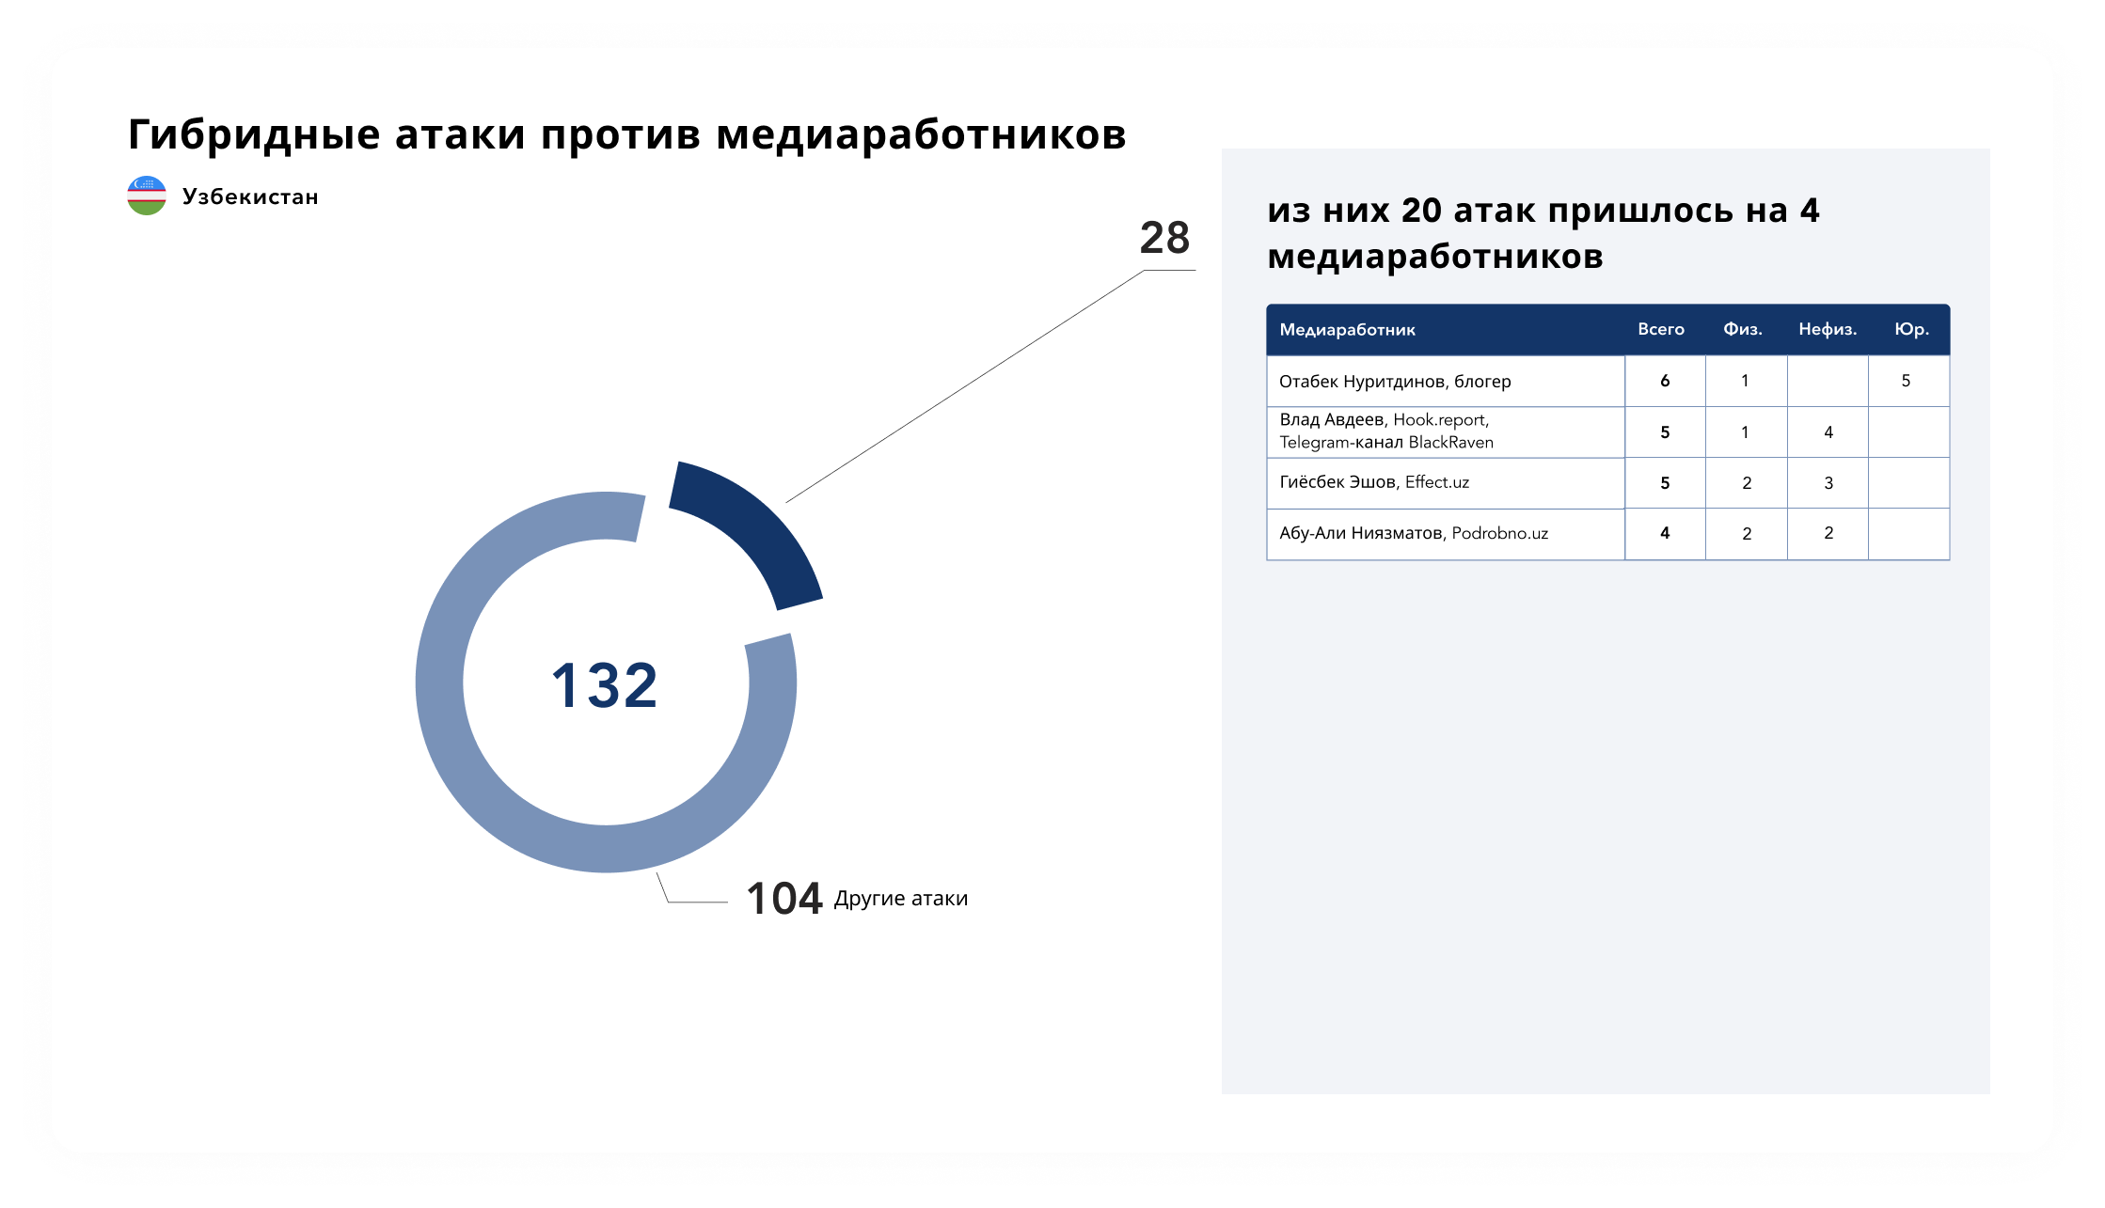This screenshot has width=2105, height=1208.
Task: Click Физ. value 1 for Влад Авдеев
Action: pyautogui.click(x=1745, y=432)
